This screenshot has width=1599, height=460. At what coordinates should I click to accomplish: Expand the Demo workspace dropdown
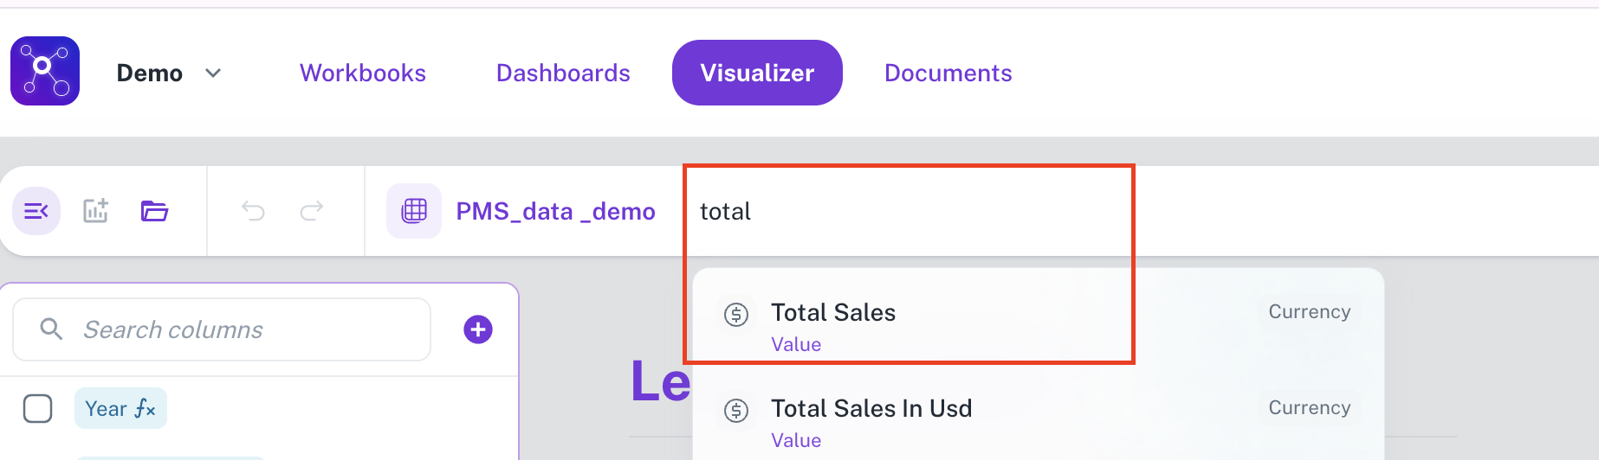(x=213, y=73)
